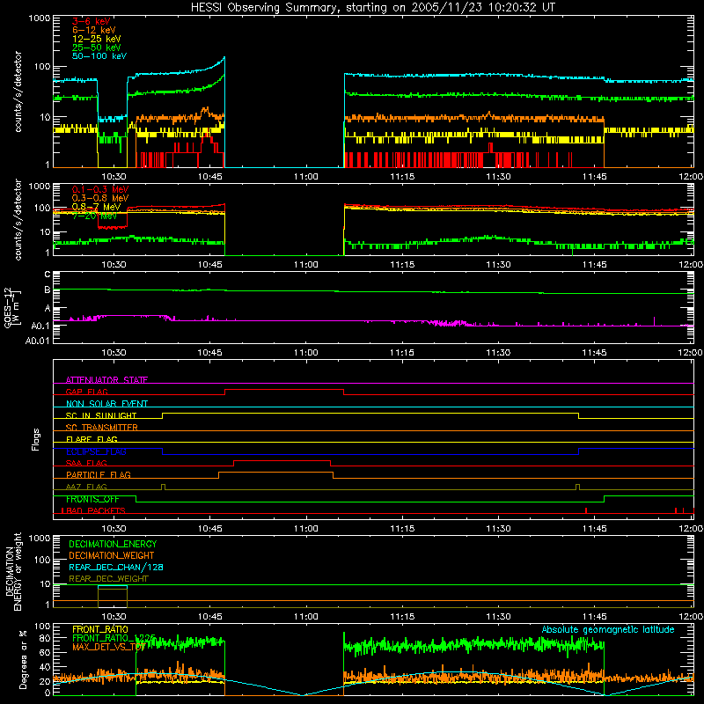This screenshot has width=704, height=704.
Task: Click the SC_TRANSMITTER flag label
Action: click(102, 427)
